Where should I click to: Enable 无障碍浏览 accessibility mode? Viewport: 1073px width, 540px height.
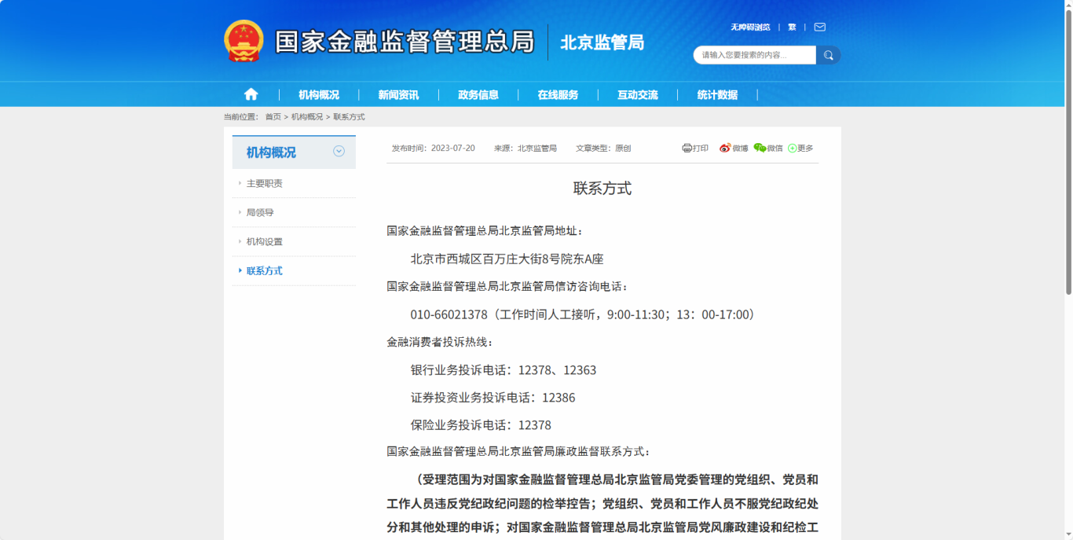750,27
